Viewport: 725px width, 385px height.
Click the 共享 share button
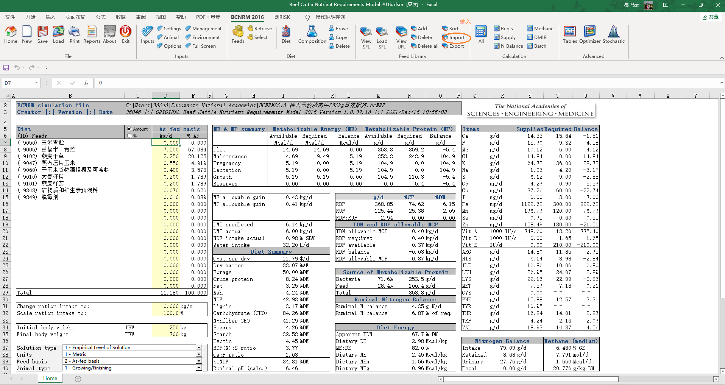tap(710, 17)
